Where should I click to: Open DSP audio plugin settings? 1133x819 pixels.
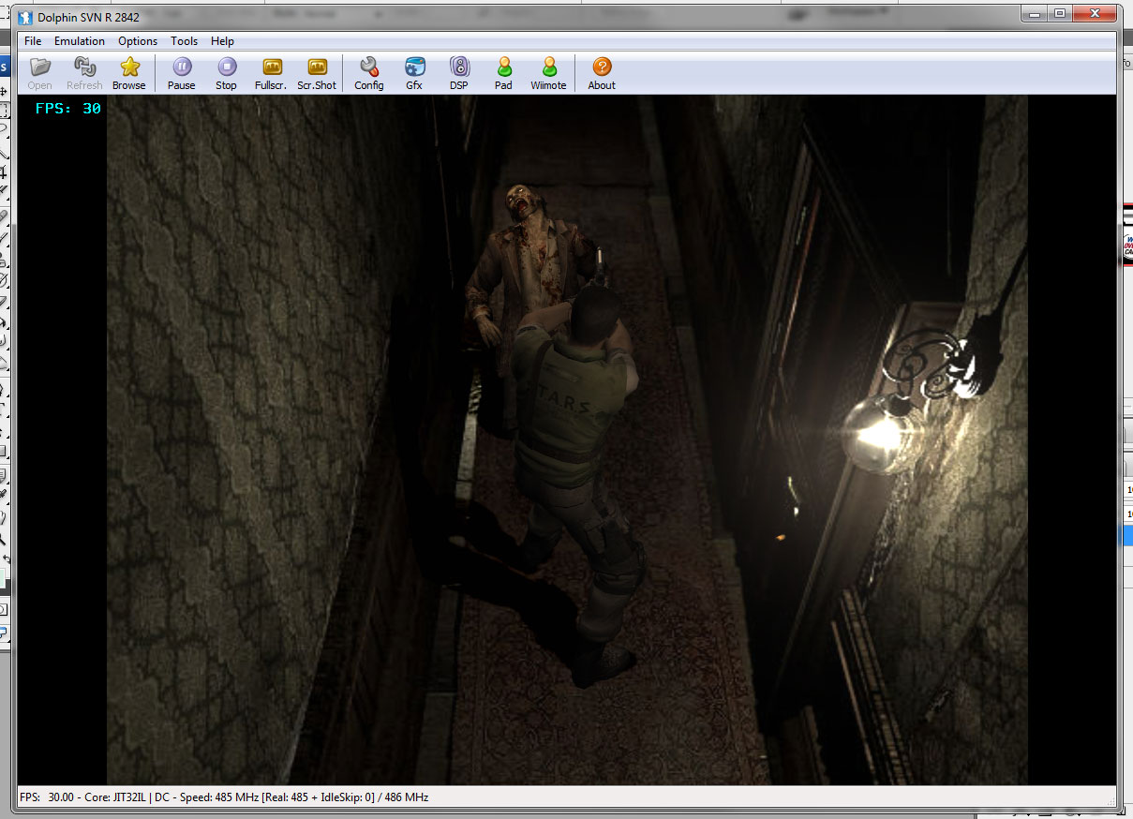click(459, 73)
